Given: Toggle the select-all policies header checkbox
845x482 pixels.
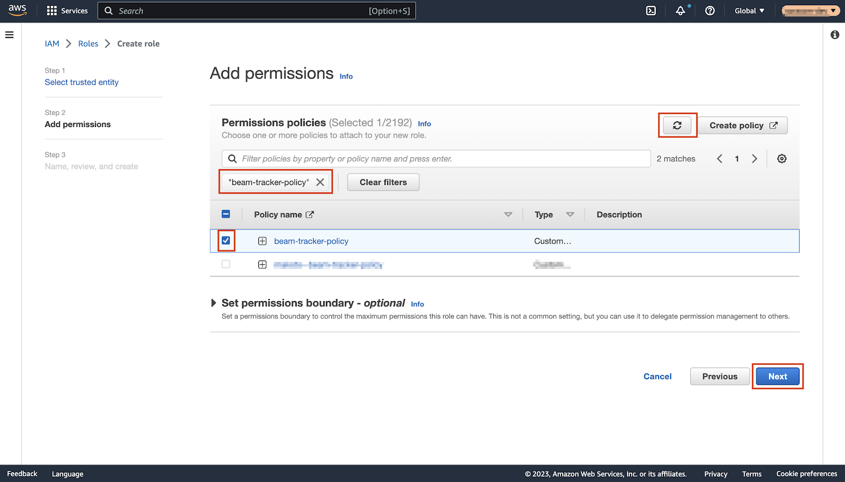Looking at the screenshot, I should click(x=226, y=214).
